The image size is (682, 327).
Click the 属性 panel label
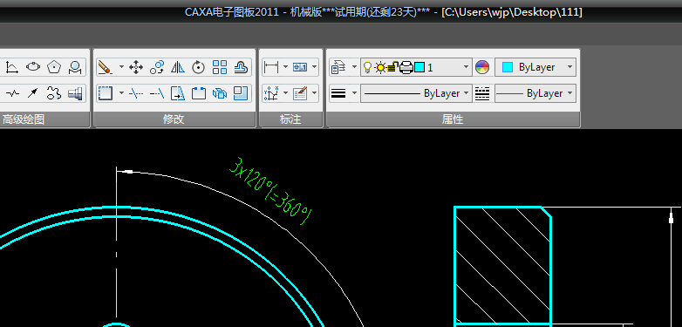pyautogui.click(x=453, y=119)
